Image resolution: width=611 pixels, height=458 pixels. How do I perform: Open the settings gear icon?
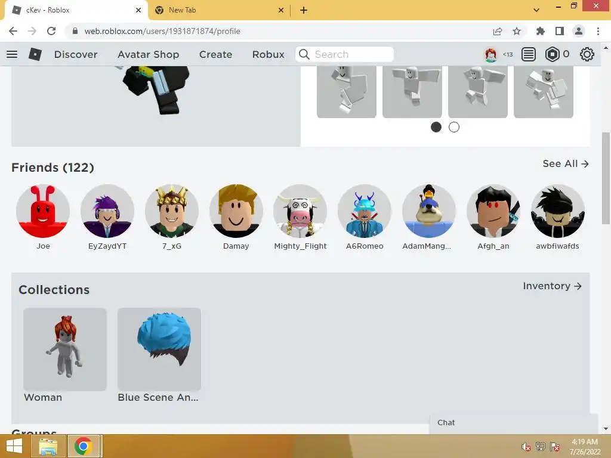click(587, 54)
